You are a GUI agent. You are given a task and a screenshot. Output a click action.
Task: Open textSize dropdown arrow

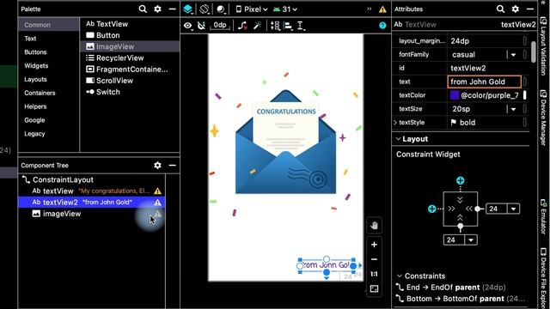(514, 109)
